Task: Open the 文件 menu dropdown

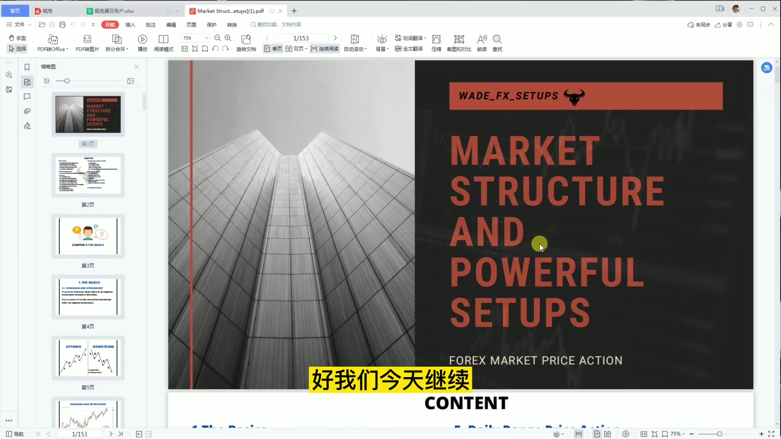Action: (19, 24)
